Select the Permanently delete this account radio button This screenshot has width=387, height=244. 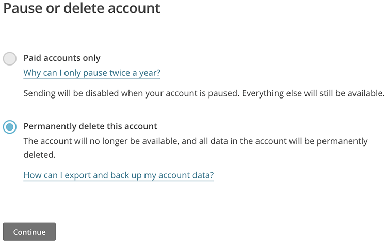(10, 127)
